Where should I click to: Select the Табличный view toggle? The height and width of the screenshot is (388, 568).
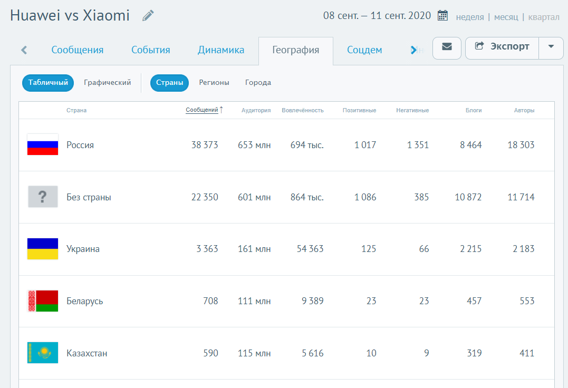tap(48, 83)
